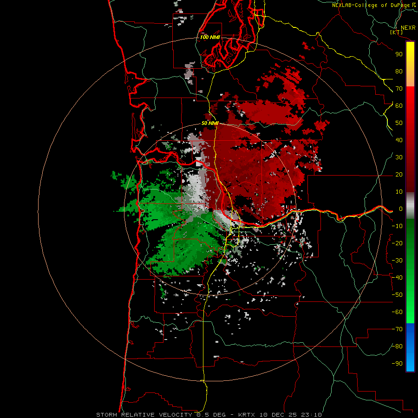Click the [KT] units label

point(397,32)
